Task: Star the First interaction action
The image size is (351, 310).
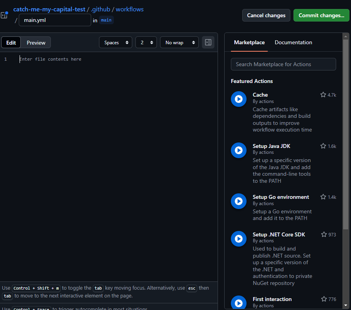Action: coord(324,299)
